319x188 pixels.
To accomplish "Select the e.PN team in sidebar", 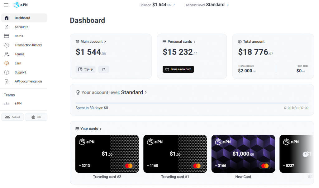I will [x=18, y=103].
